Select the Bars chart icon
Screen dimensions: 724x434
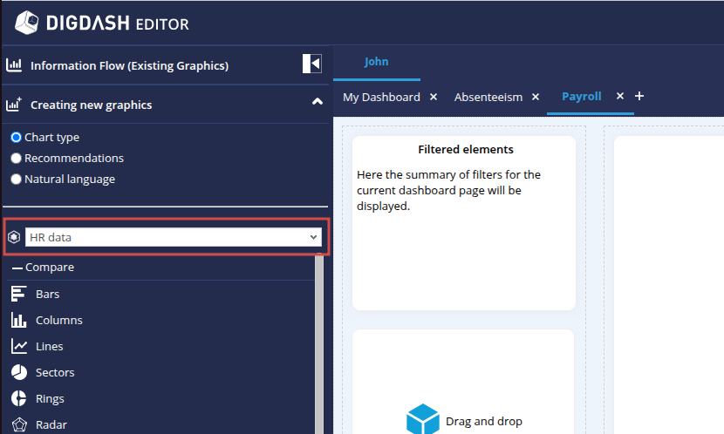pyautogui.click(x=18, y=295)
